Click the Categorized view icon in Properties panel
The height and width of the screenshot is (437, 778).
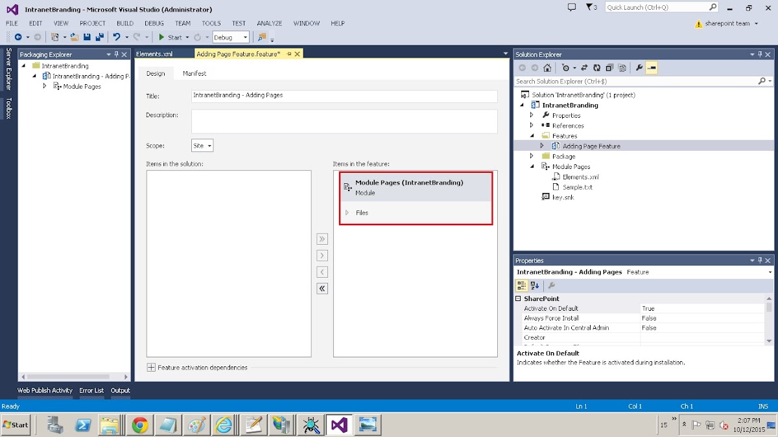coord(521,286)
